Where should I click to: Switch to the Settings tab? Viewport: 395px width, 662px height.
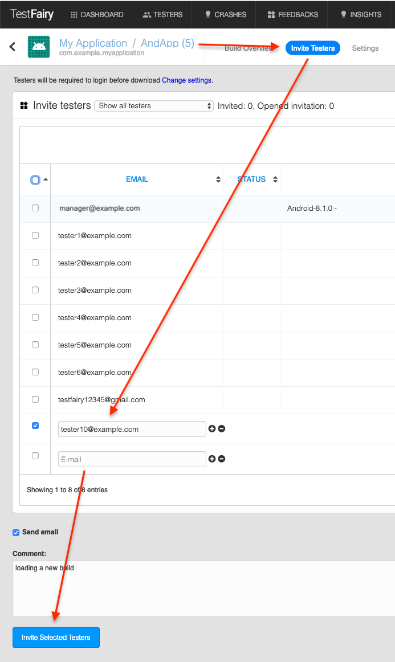tap(365, 48)
